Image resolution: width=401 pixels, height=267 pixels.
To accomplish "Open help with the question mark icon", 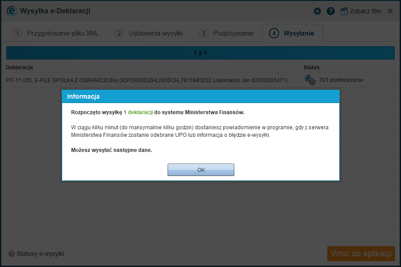I will (x=331, y=11).
